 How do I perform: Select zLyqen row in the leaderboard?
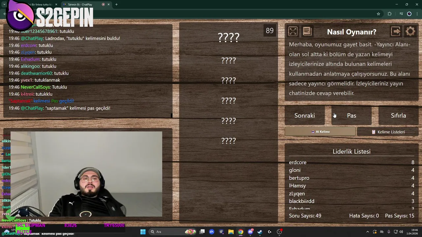(351, 194)
